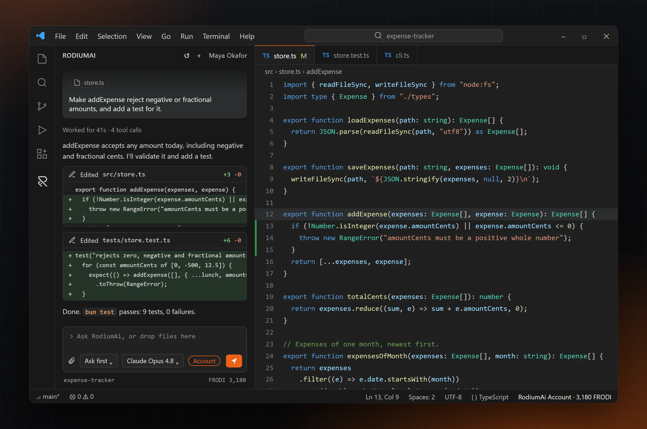Open the Explorer files icon in activity bar
The image size is (647, 429).
pos(42,59)
